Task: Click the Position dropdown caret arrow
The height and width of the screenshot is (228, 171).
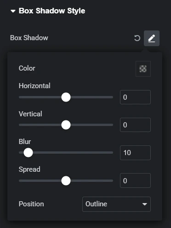Action: point(144,204)
